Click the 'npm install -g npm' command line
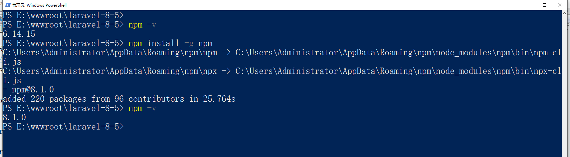 [170, 43]
